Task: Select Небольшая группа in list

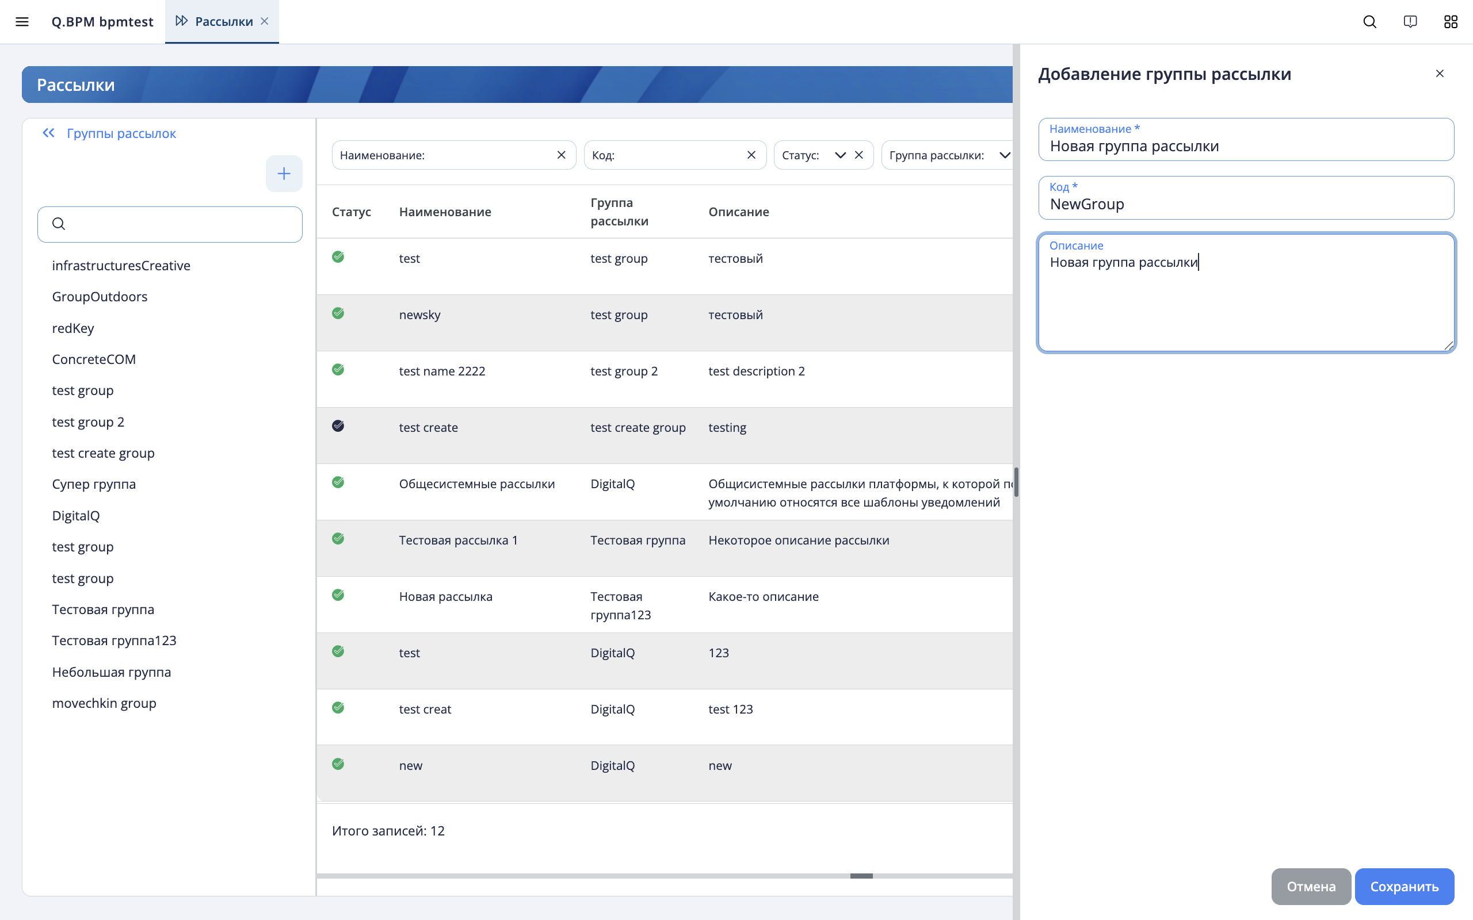Action: click(x=112, y=672)
